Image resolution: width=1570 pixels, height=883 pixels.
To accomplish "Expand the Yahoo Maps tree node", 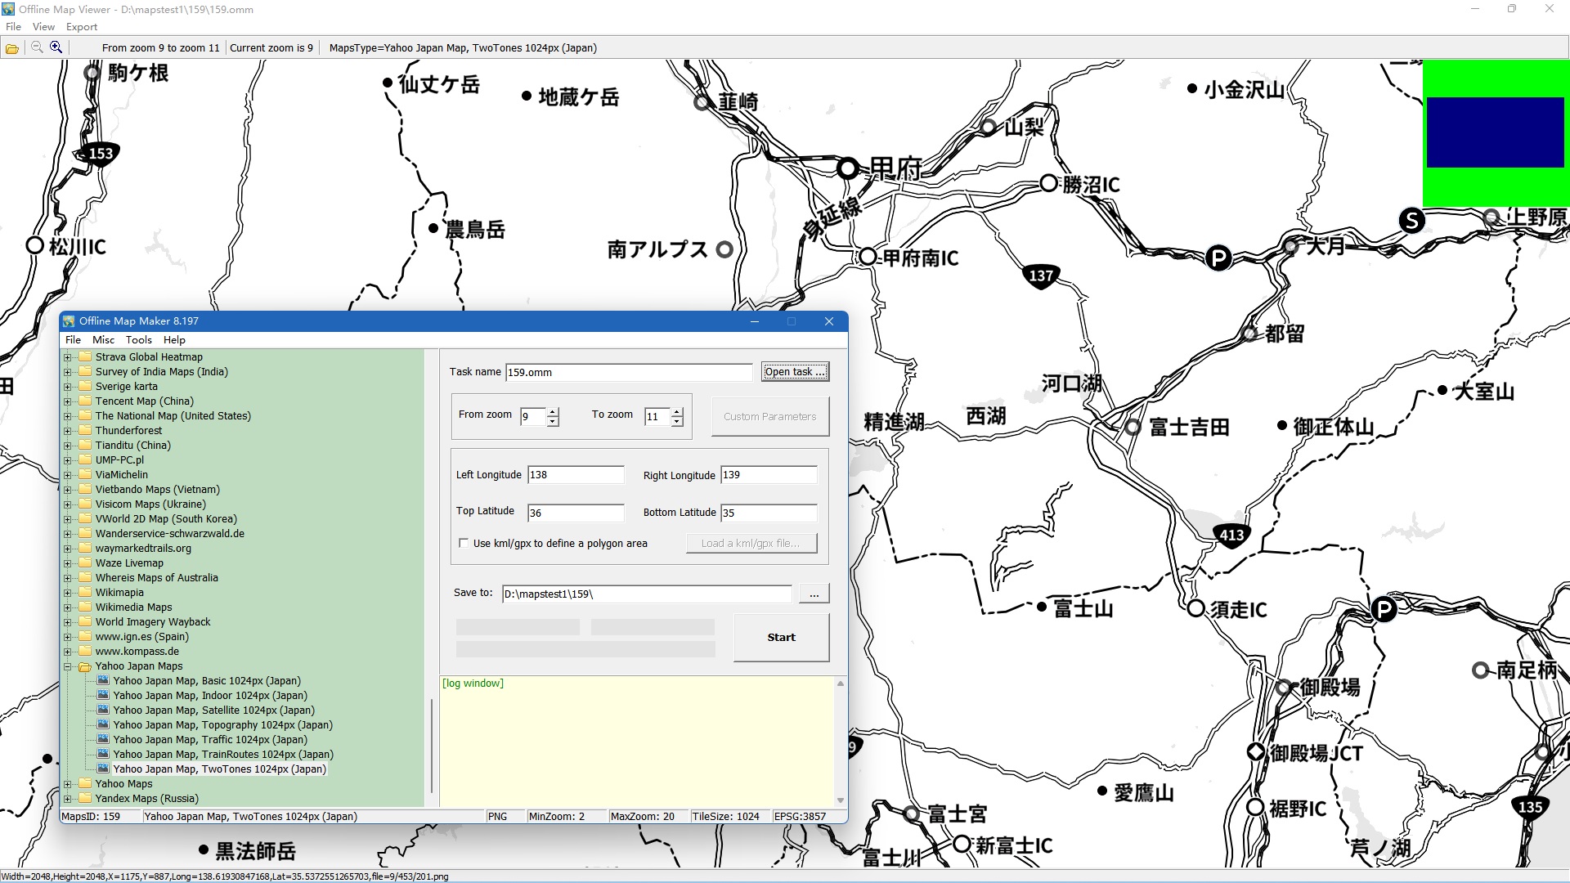I will point(68,784).
